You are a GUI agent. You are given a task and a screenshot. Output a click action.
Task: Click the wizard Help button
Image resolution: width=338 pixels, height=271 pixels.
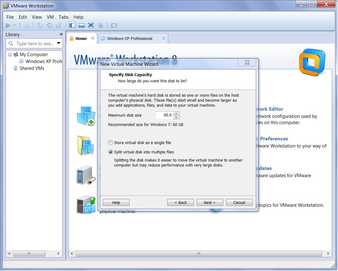(x=116, y=202)
